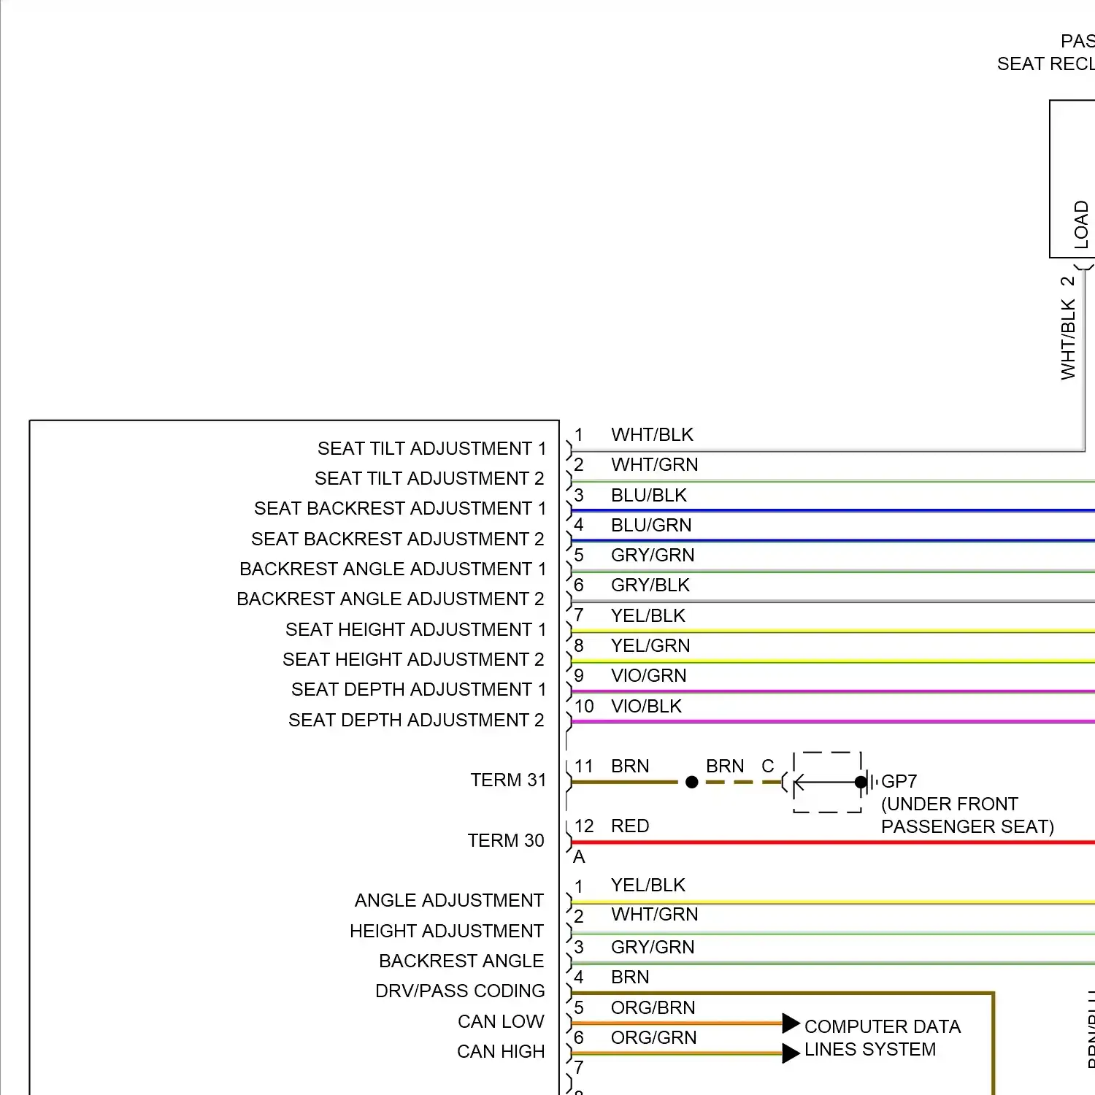This screenshot has width=1095, height=1095.
Task: Click the ORG/GRN wire label at pin 6
Action: pyautogui.click(x=653, y=1037)
